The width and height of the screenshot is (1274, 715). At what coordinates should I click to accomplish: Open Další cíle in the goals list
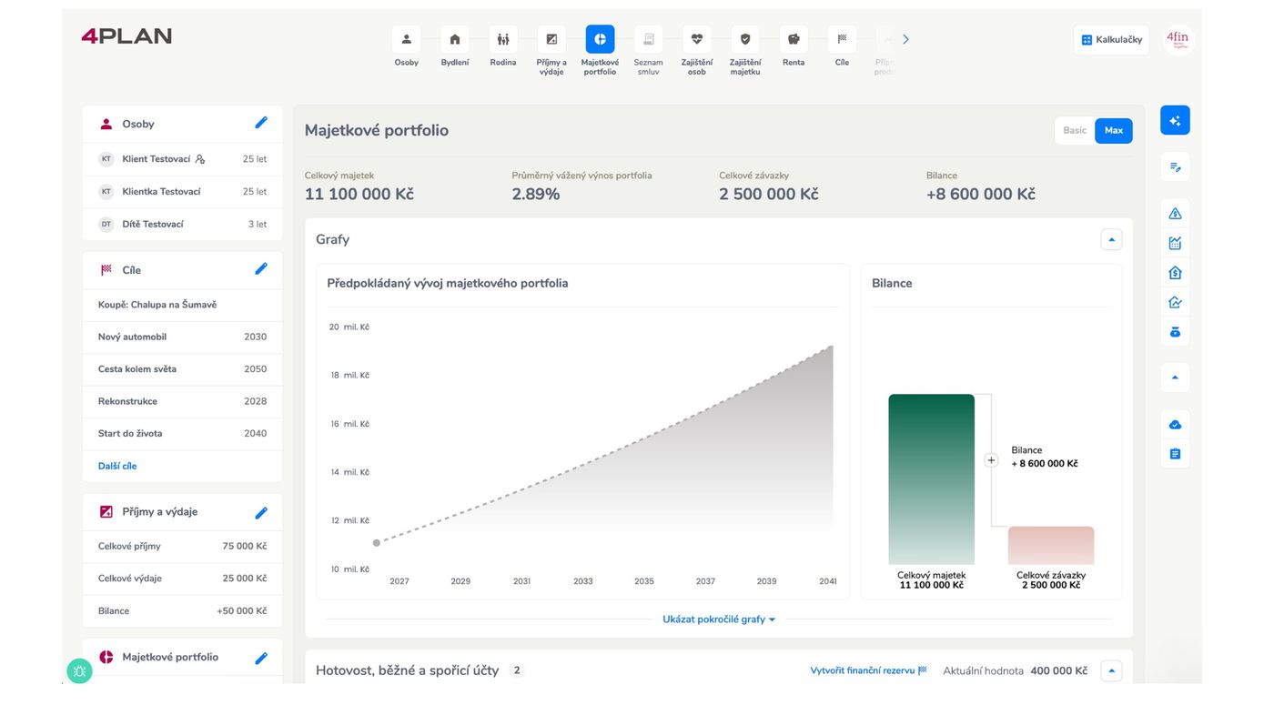coord(116,465)
